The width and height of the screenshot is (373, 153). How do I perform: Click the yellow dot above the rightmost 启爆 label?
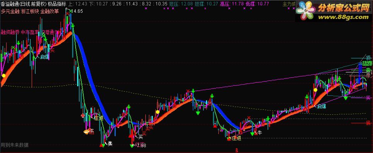[x=316, y=90]
